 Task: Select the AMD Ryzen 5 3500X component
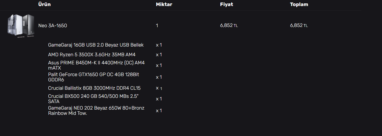pyautogui.click(x=92, y=55)
